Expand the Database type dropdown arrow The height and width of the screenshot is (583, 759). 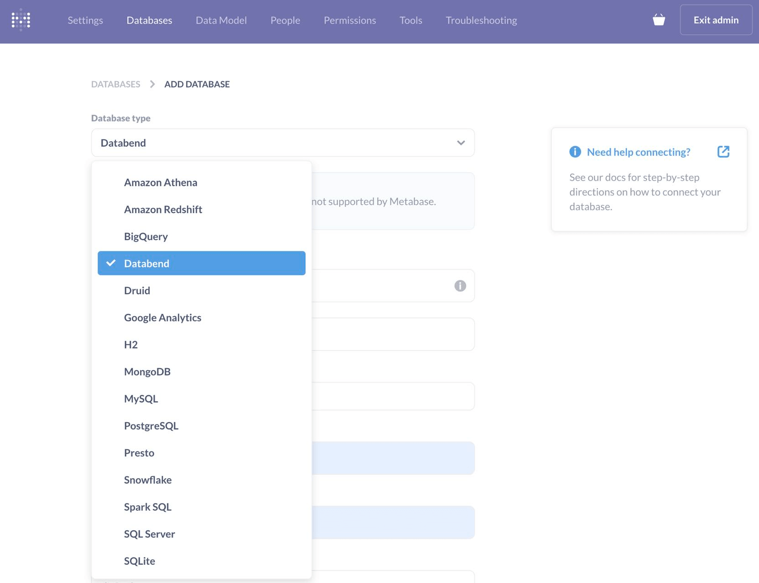[461, 143]
